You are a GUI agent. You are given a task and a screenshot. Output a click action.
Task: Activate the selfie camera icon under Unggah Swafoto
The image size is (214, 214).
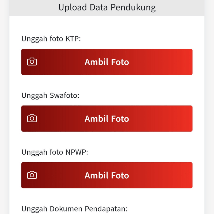point(32,118)
